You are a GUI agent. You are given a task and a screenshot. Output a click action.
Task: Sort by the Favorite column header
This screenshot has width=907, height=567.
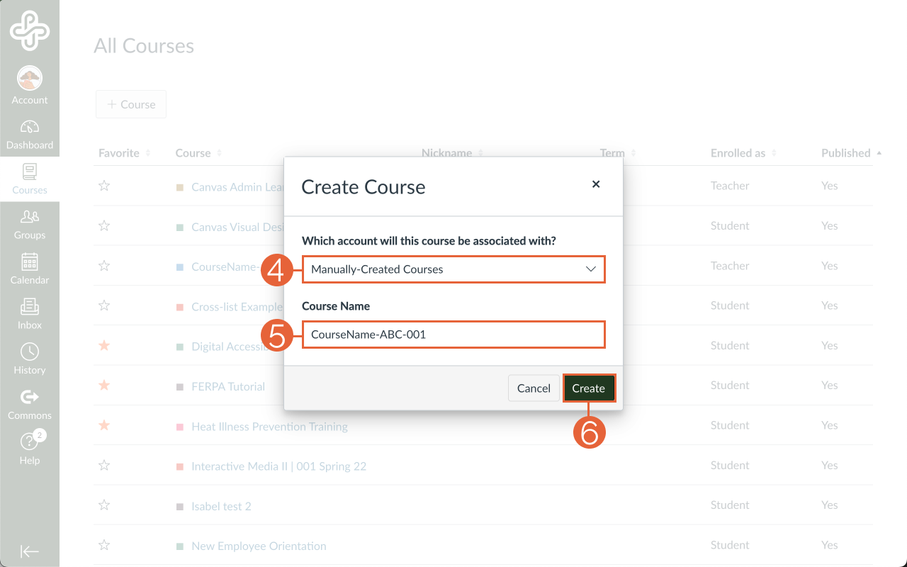coord(124,153)
